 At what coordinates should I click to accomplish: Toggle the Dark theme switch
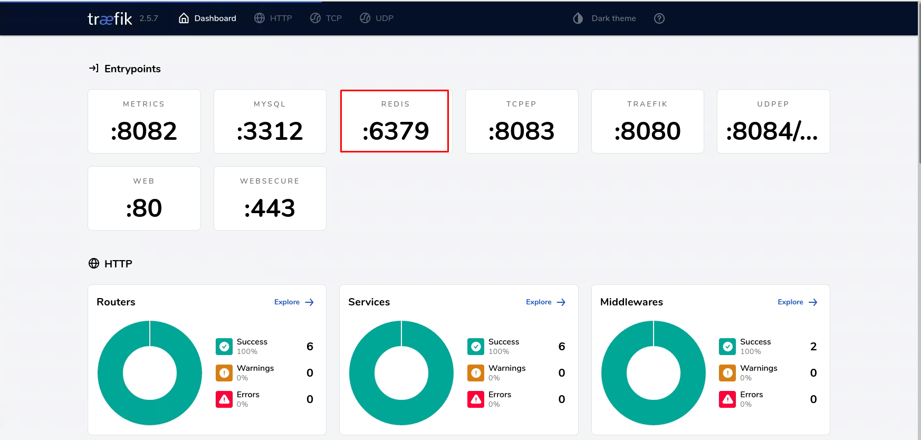(605, 18)
